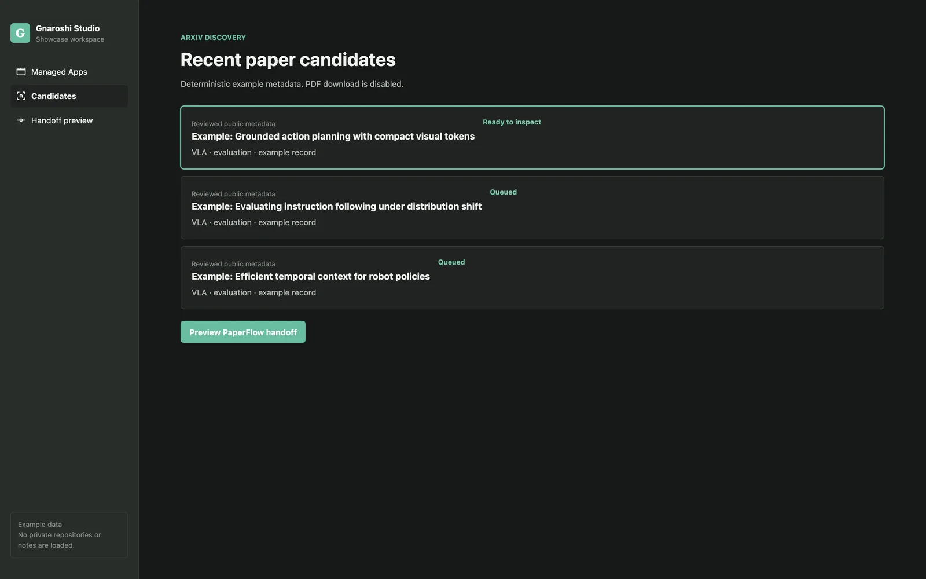Click Queued status on distribution shift paper
The image size is (926, 579).
(504, 192)
